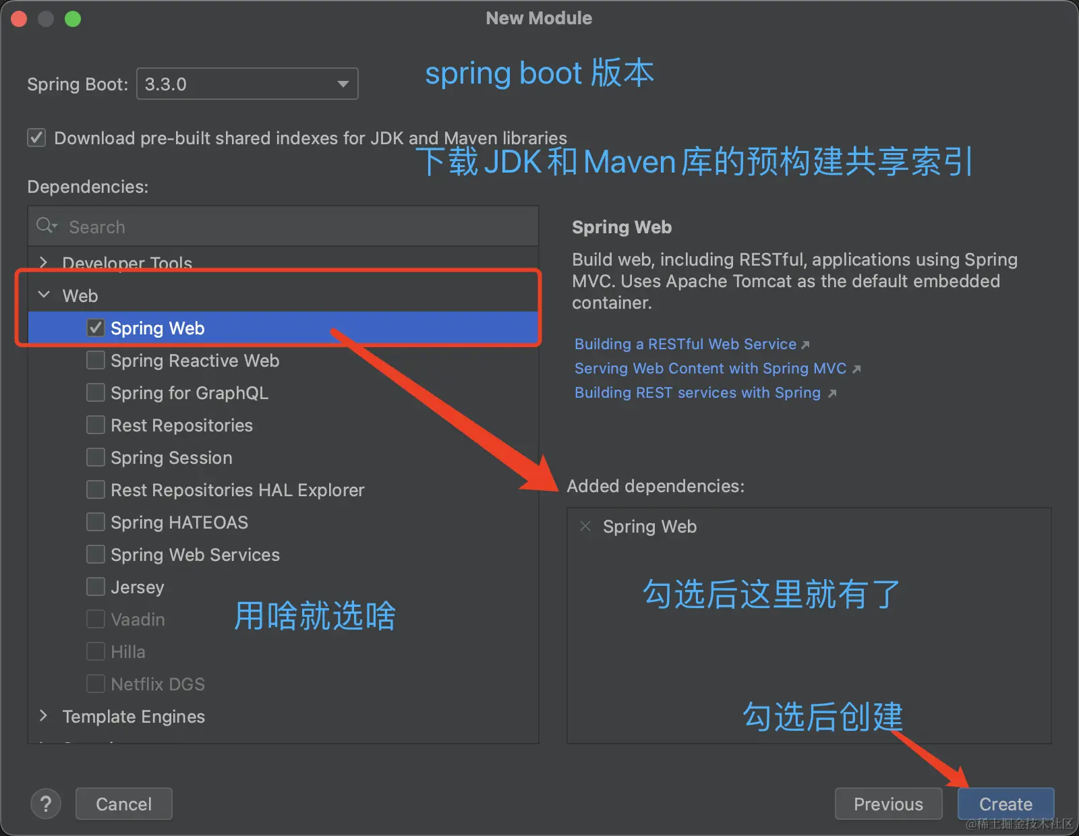Toggle download pre-built shared indexes checkbox

tap(36, 138)
